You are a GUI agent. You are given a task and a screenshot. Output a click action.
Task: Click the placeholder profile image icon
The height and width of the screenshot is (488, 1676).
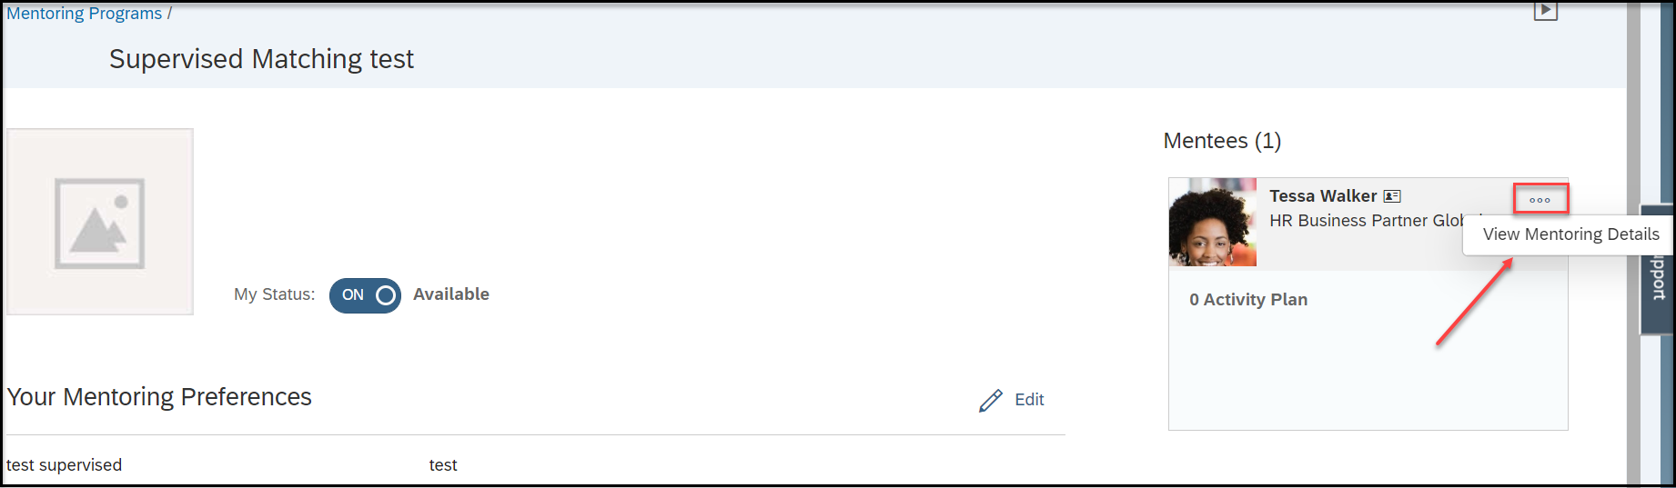(x=100, y=222)
